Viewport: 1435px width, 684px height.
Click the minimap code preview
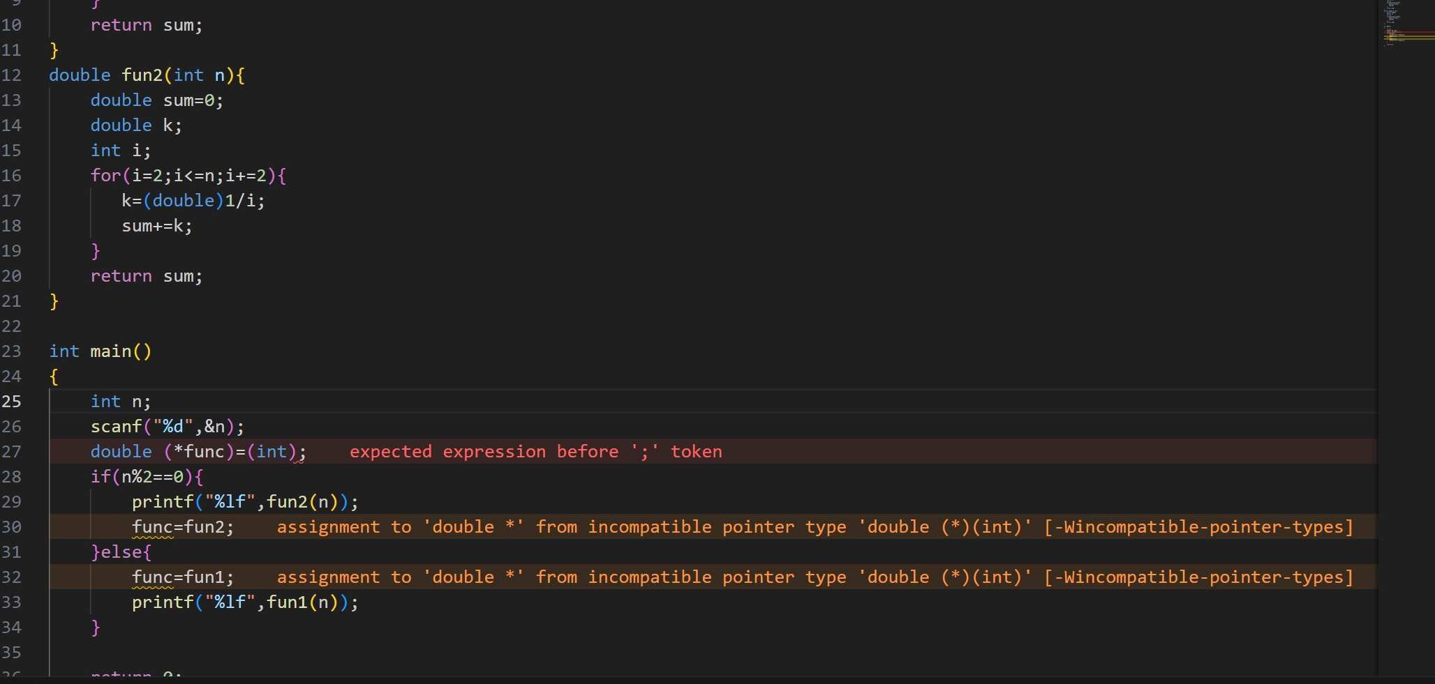[1392, 17]
